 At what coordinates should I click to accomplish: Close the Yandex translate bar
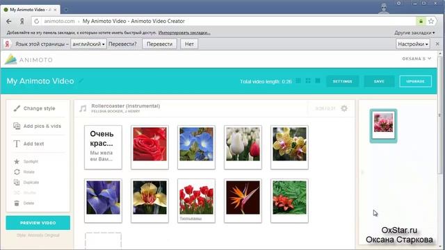pos(437,44)
